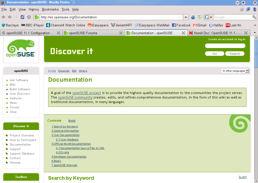Open the BBC iPlayer bookmark
Viewport: 258px width, 183px height.
point(33,25)
